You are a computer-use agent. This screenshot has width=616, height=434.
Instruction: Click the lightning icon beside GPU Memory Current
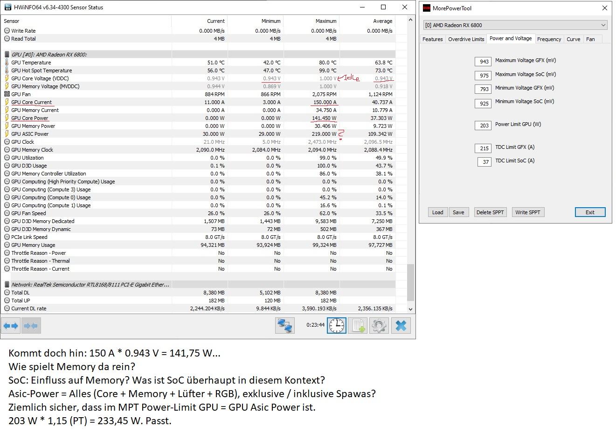[7, 110]
